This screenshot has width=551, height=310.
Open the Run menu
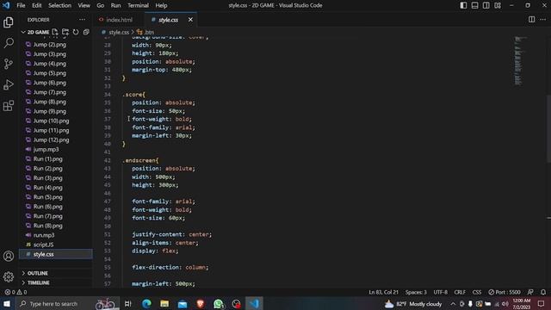(x=115, y=5)
